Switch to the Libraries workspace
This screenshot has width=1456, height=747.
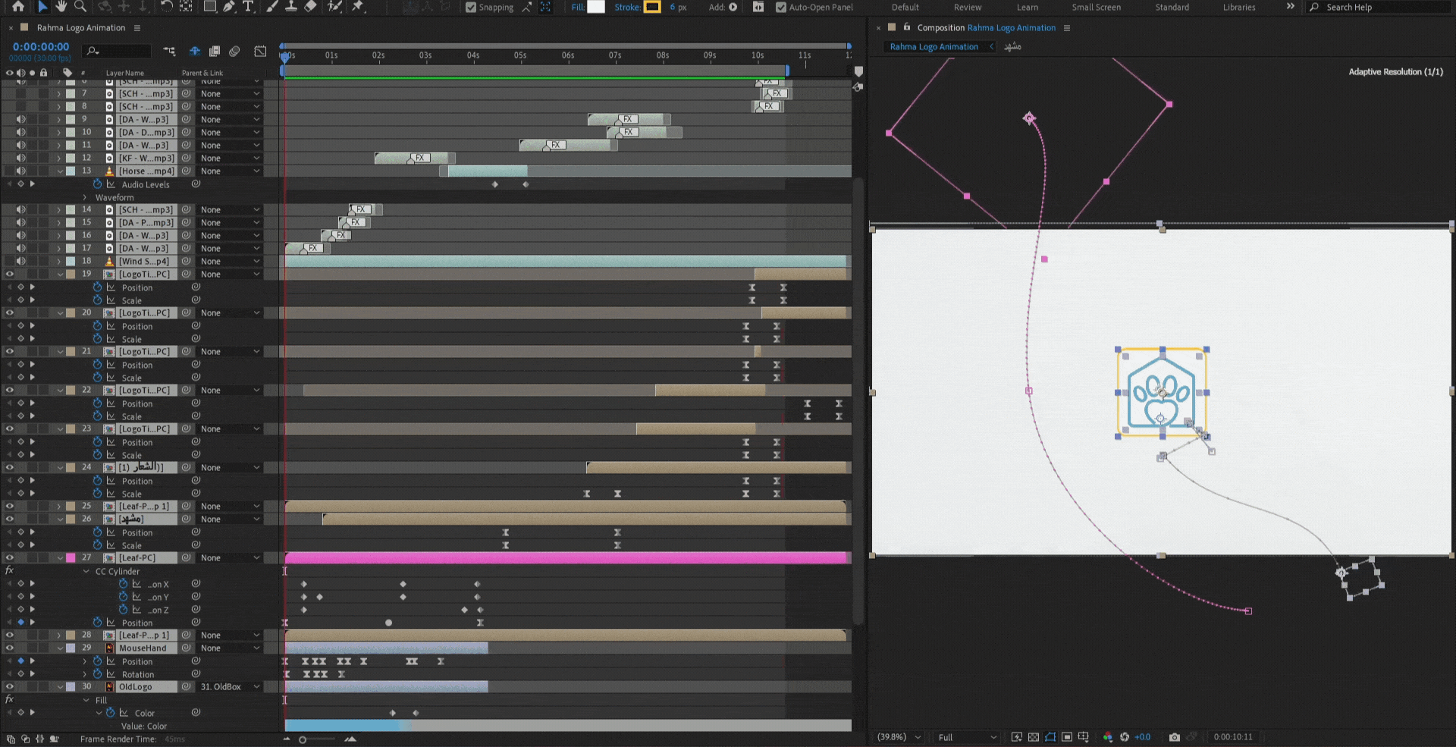tap(1239, 7)
